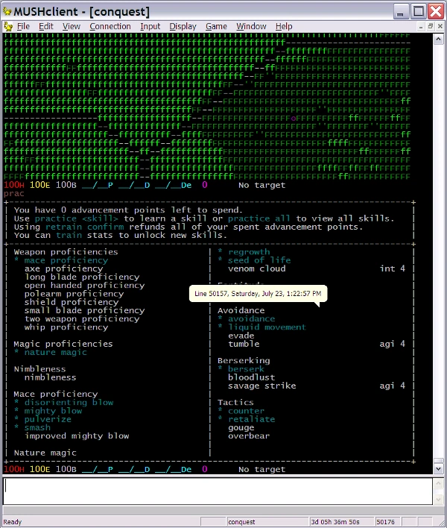Image resolution: width=447 pixels, height=528 pixels.
Task: Click 'long blade proficiency' line
Action: click(82, 277)
